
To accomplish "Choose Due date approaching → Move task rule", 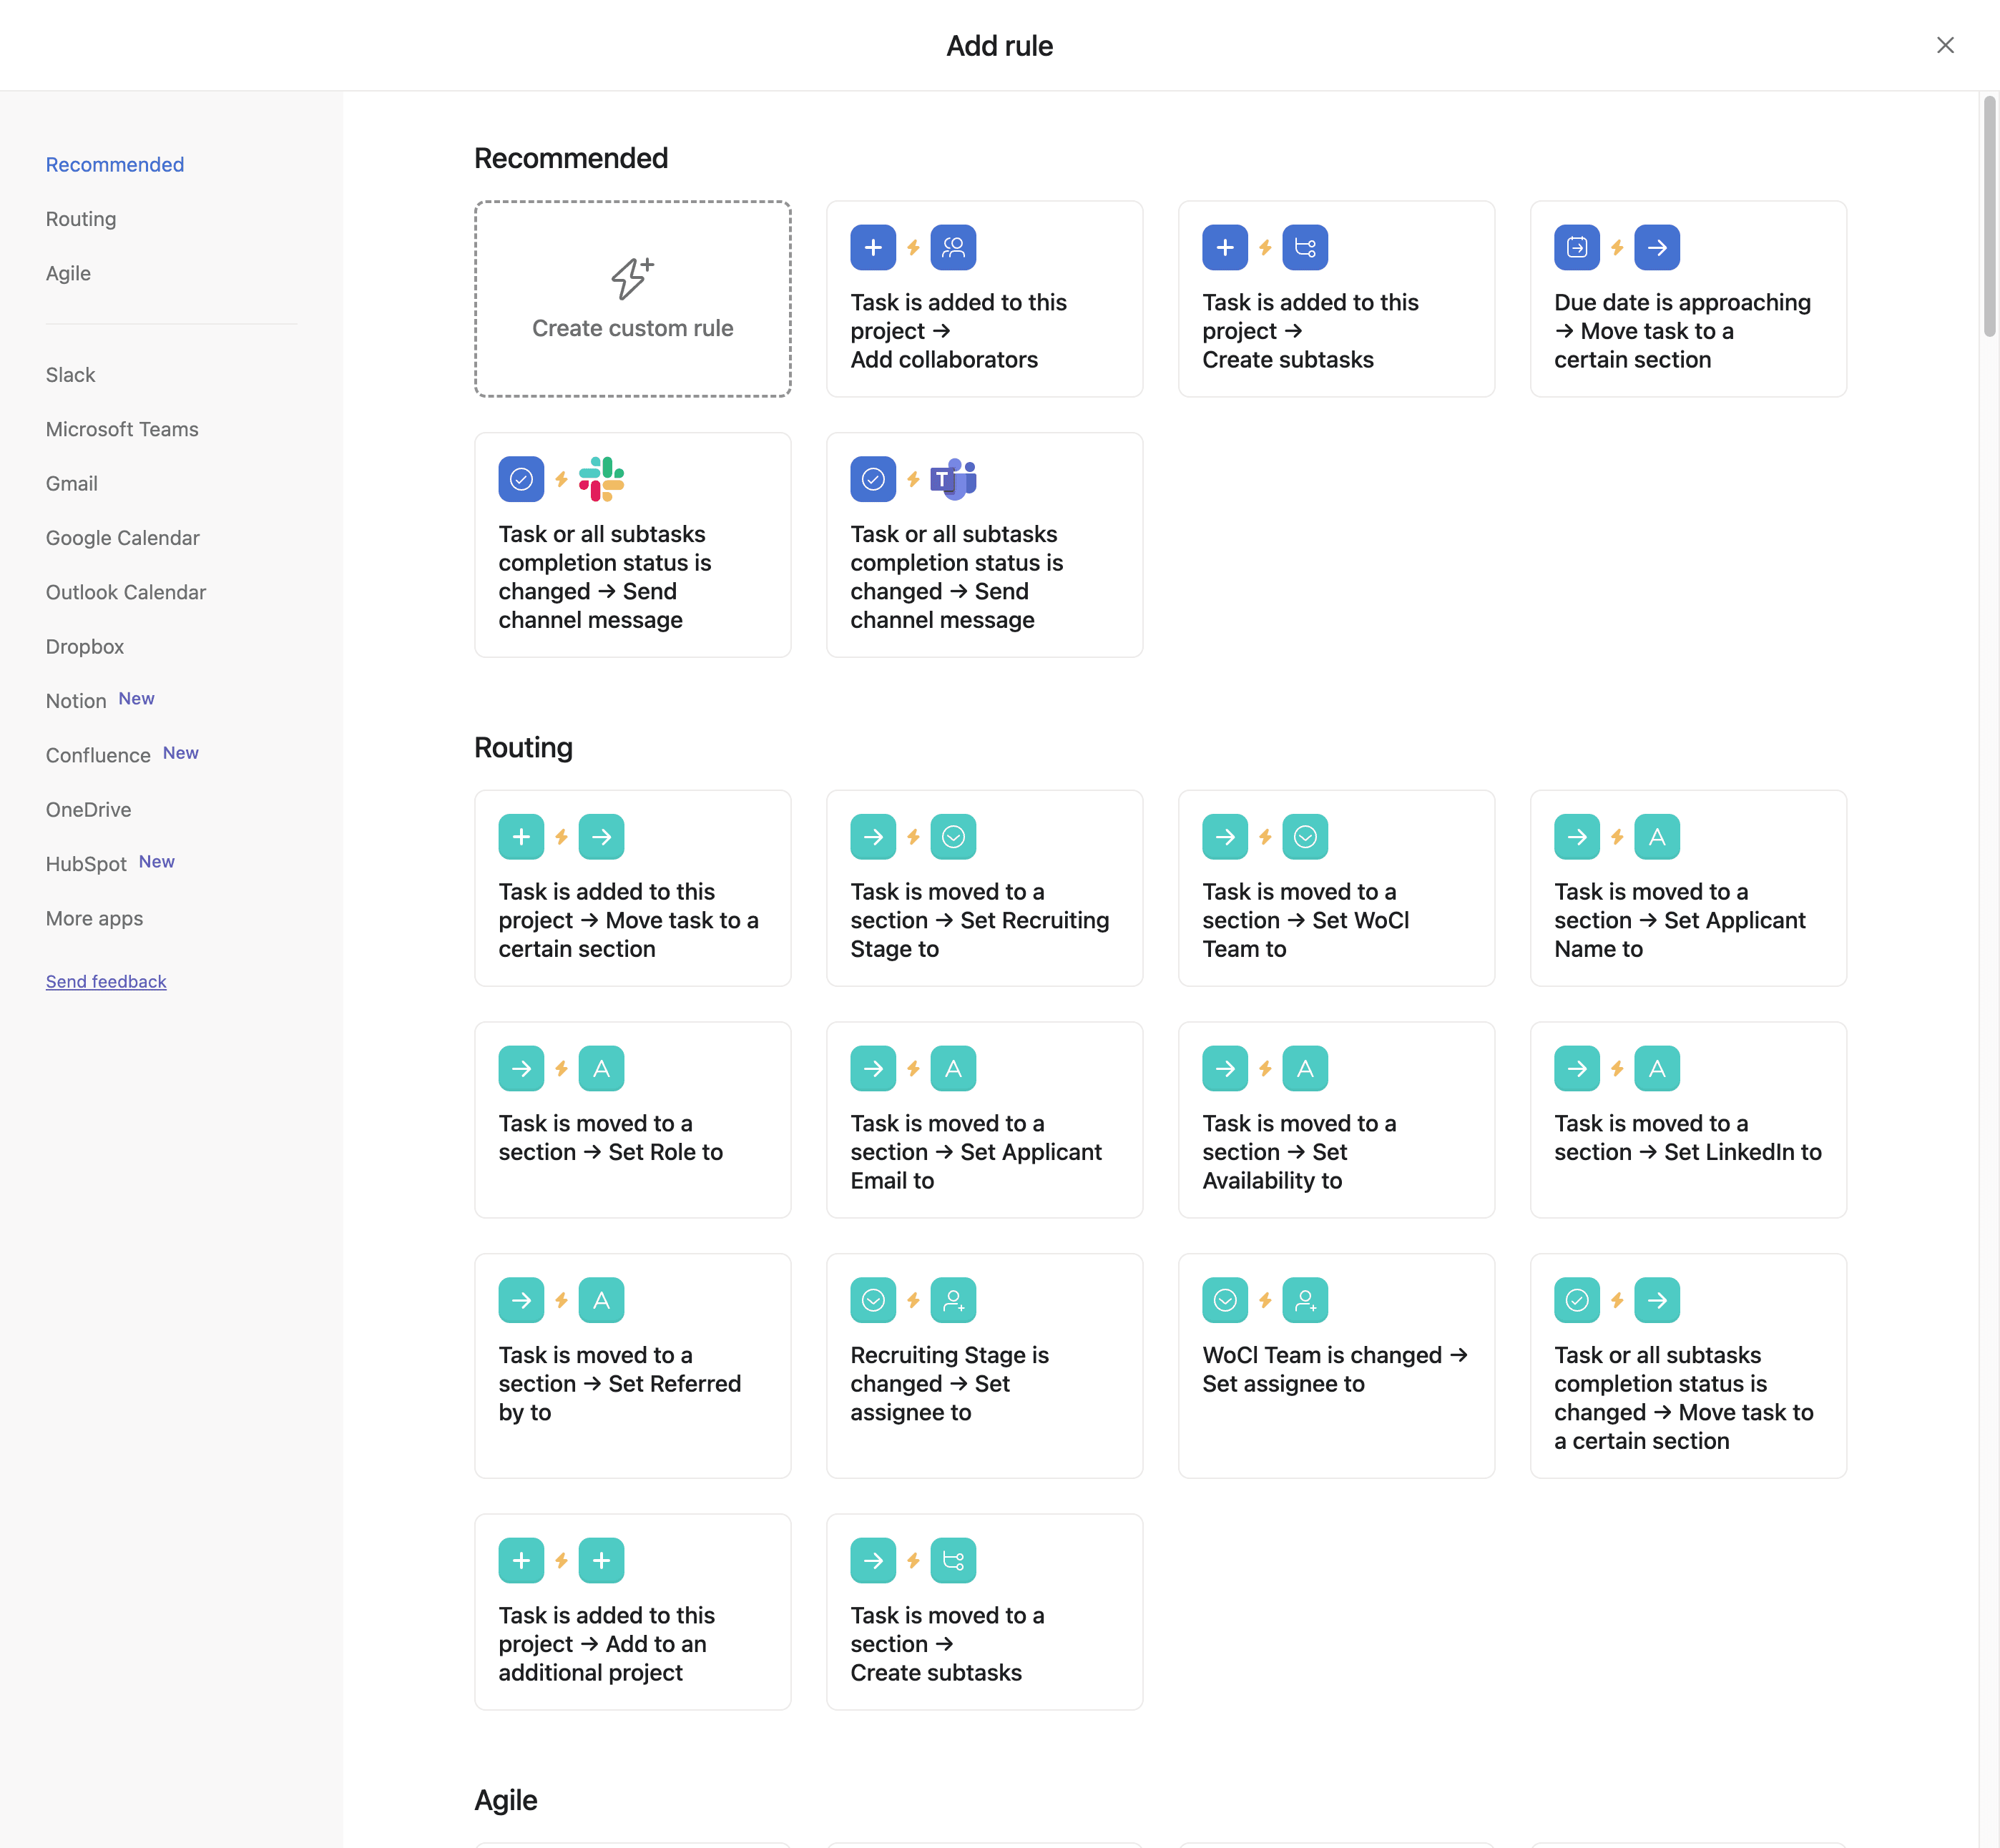I will (1688, 299).
